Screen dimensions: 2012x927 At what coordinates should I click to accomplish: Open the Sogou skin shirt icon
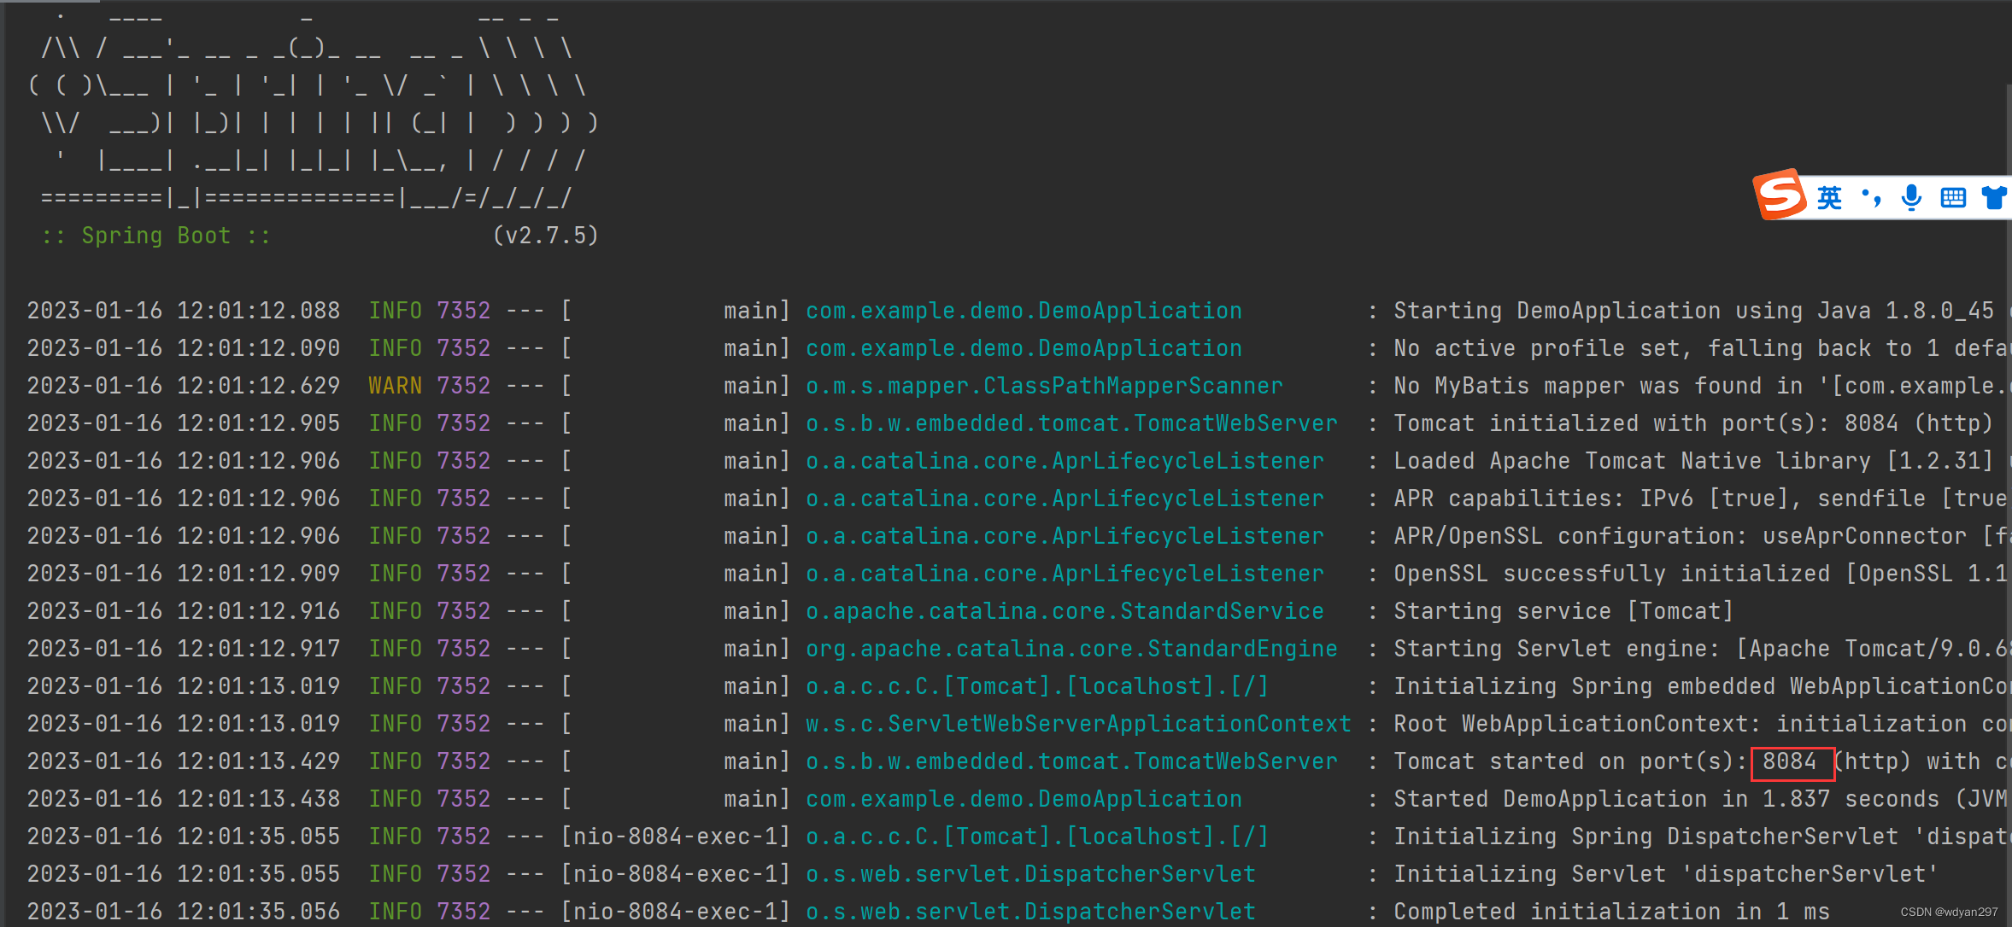1995,198
